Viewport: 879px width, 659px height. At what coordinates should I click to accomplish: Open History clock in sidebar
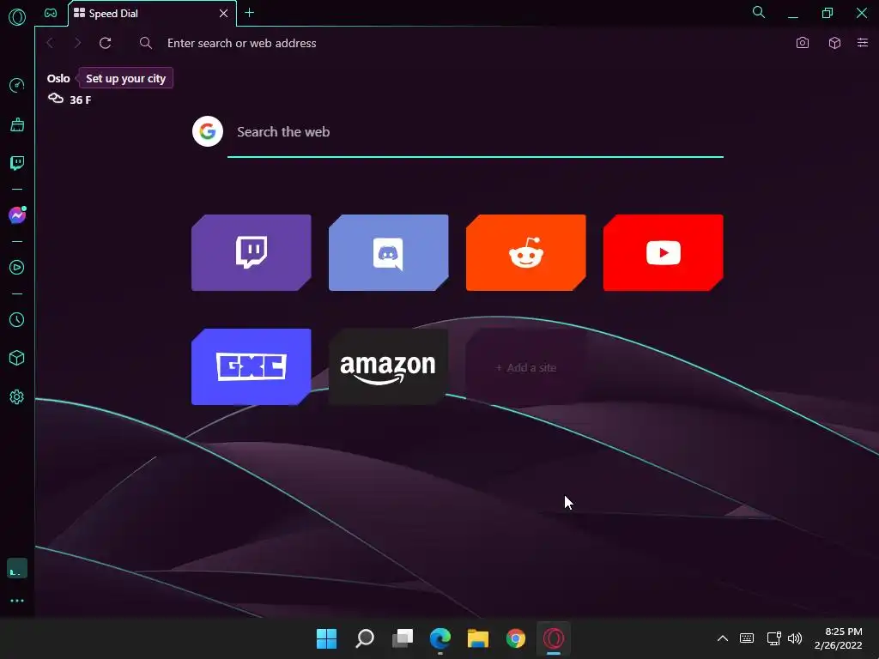[17, 319]
